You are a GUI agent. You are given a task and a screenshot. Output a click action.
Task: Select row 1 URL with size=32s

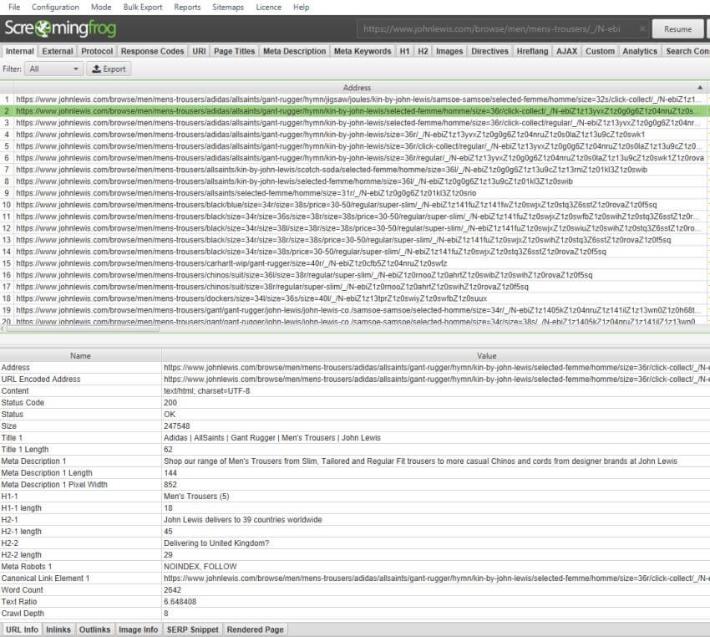tap(358, 99)
